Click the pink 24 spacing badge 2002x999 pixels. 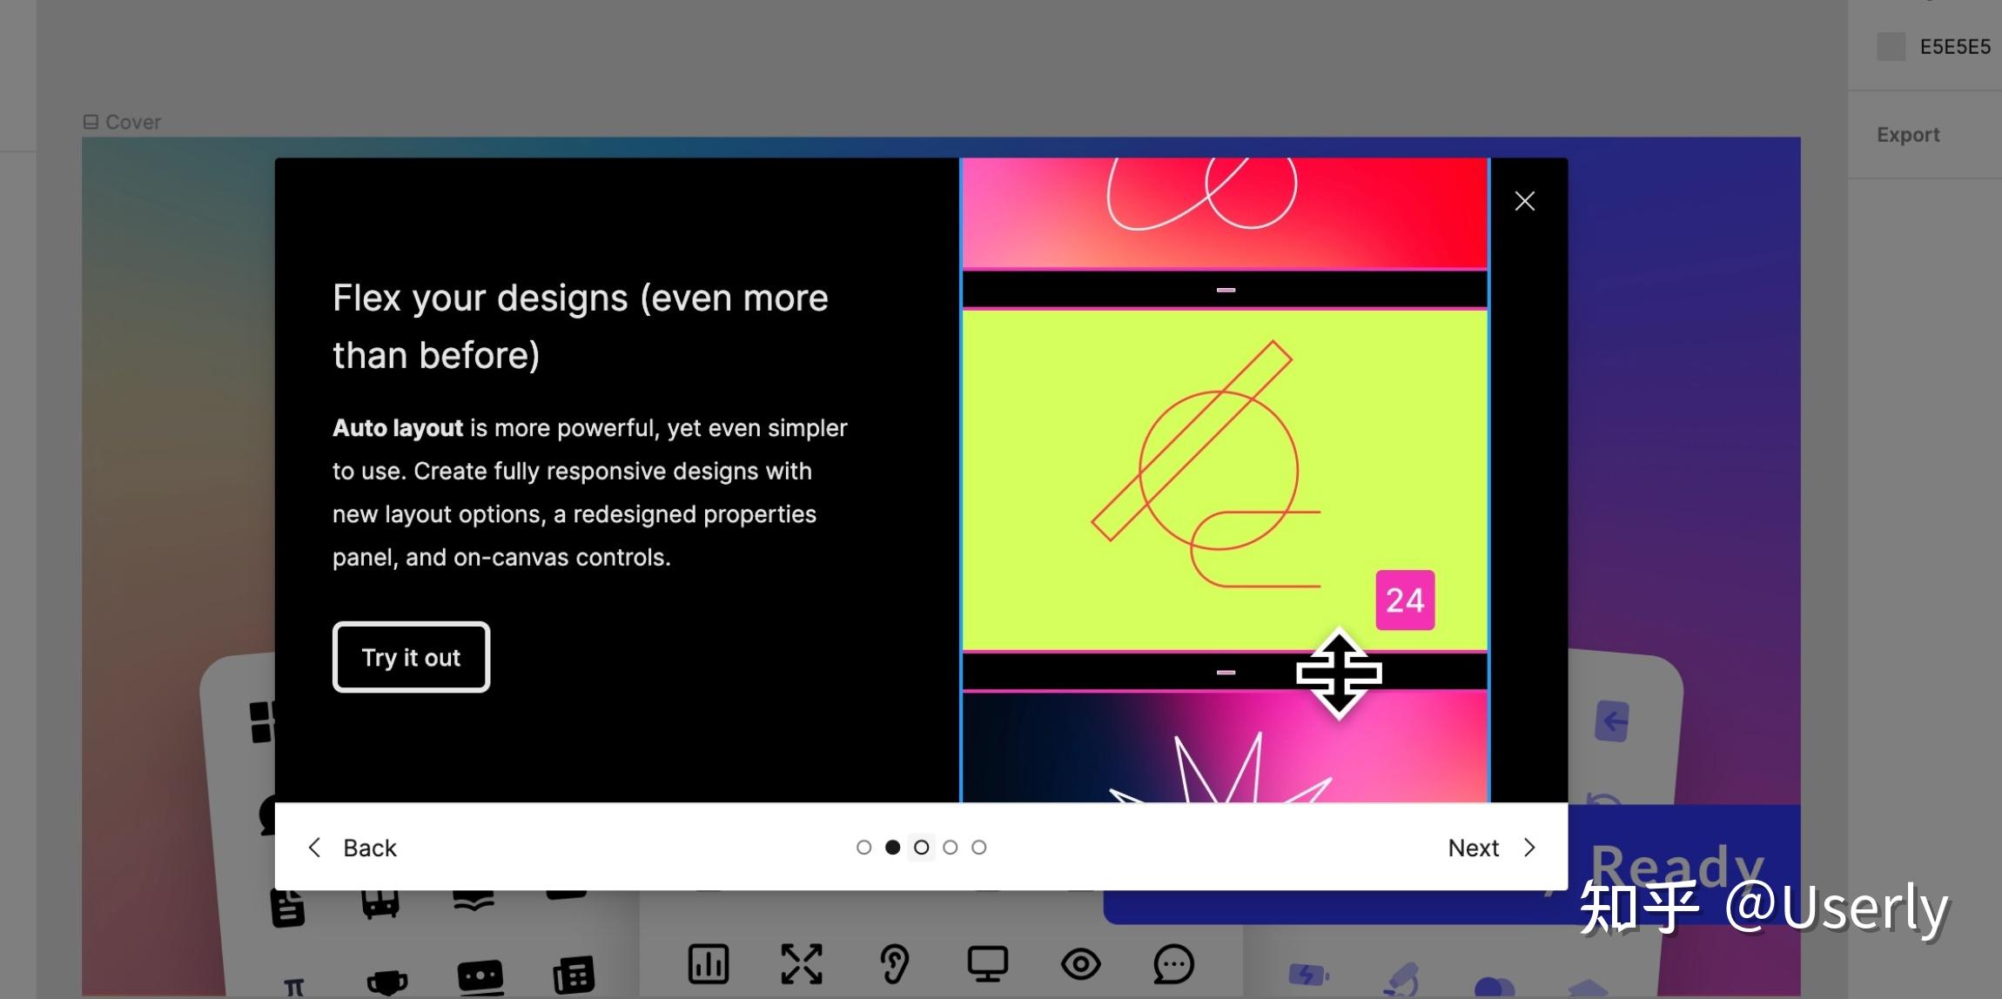pos(1404,600)
